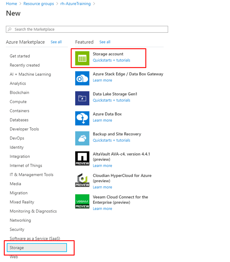The height and width of the screenshot is (262, 230).
Task: Select Internet of Things category
Action: click(26, 165)
